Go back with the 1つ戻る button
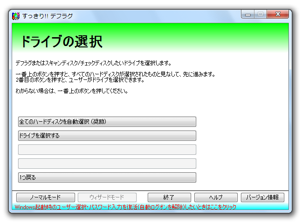302x223 pixels. (107, 177)
